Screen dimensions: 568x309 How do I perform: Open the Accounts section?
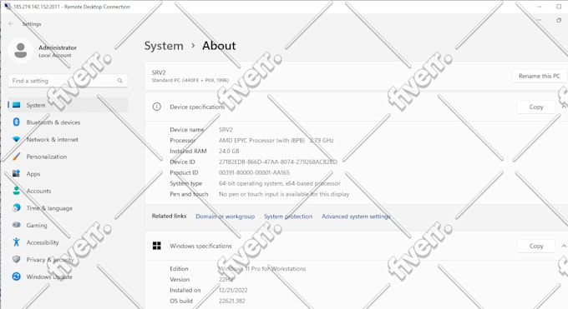[68, 191]
